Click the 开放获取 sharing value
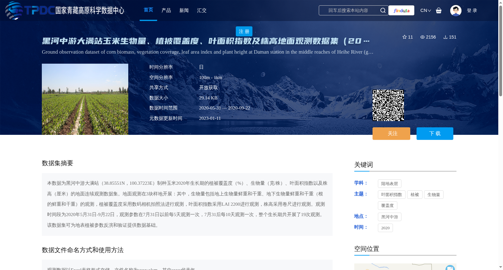 point(208,87)
